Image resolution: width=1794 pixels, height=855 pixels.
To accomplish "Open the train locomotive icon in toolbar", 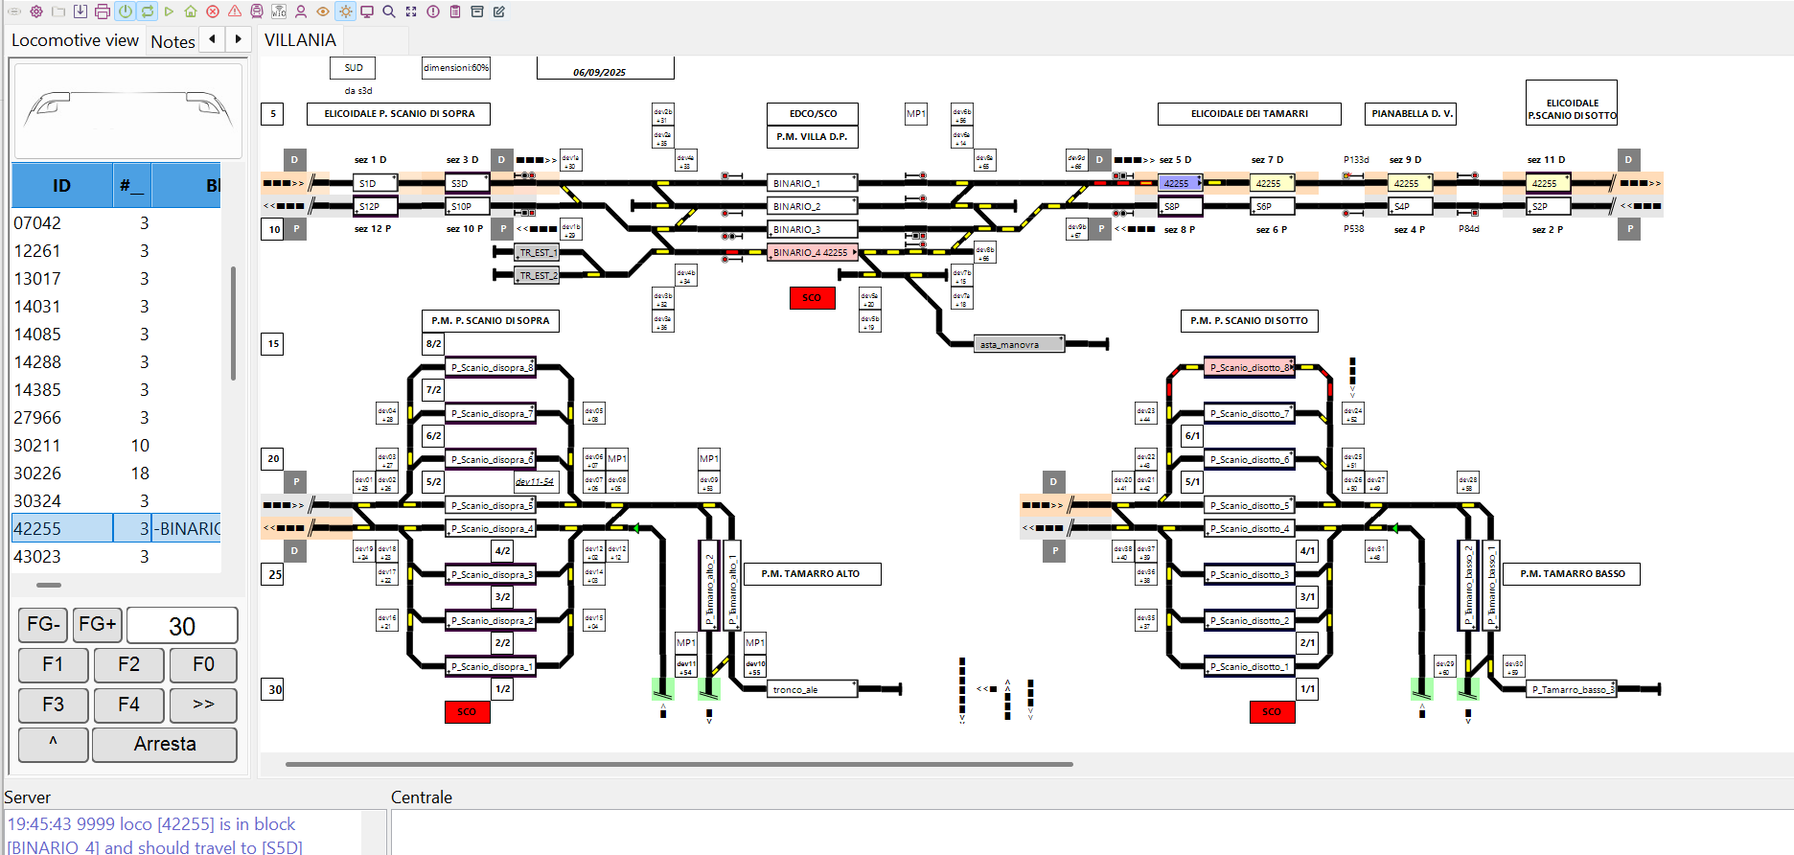I will [x=257, y=12].
